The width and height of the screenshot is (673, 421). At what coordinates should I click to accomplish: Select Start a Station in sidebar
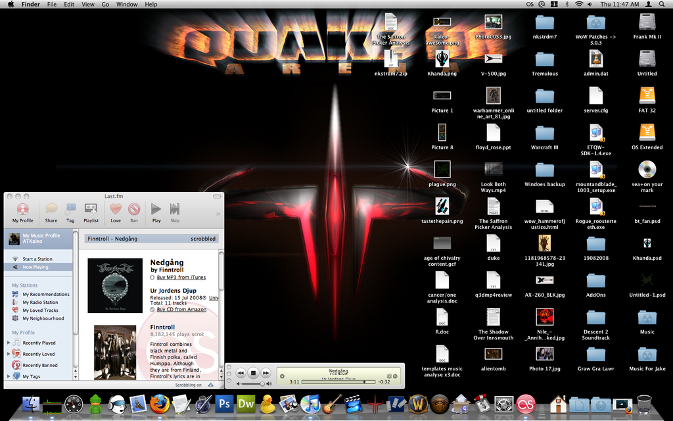[38, 259]
